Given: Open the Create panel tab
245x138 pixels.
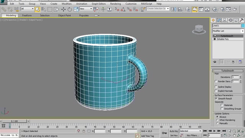Looking at the screenshot, I should coord(213,20).
